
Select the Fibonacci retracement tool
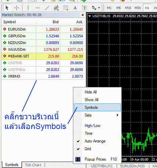pyautogui.click(x=66, y=8)
